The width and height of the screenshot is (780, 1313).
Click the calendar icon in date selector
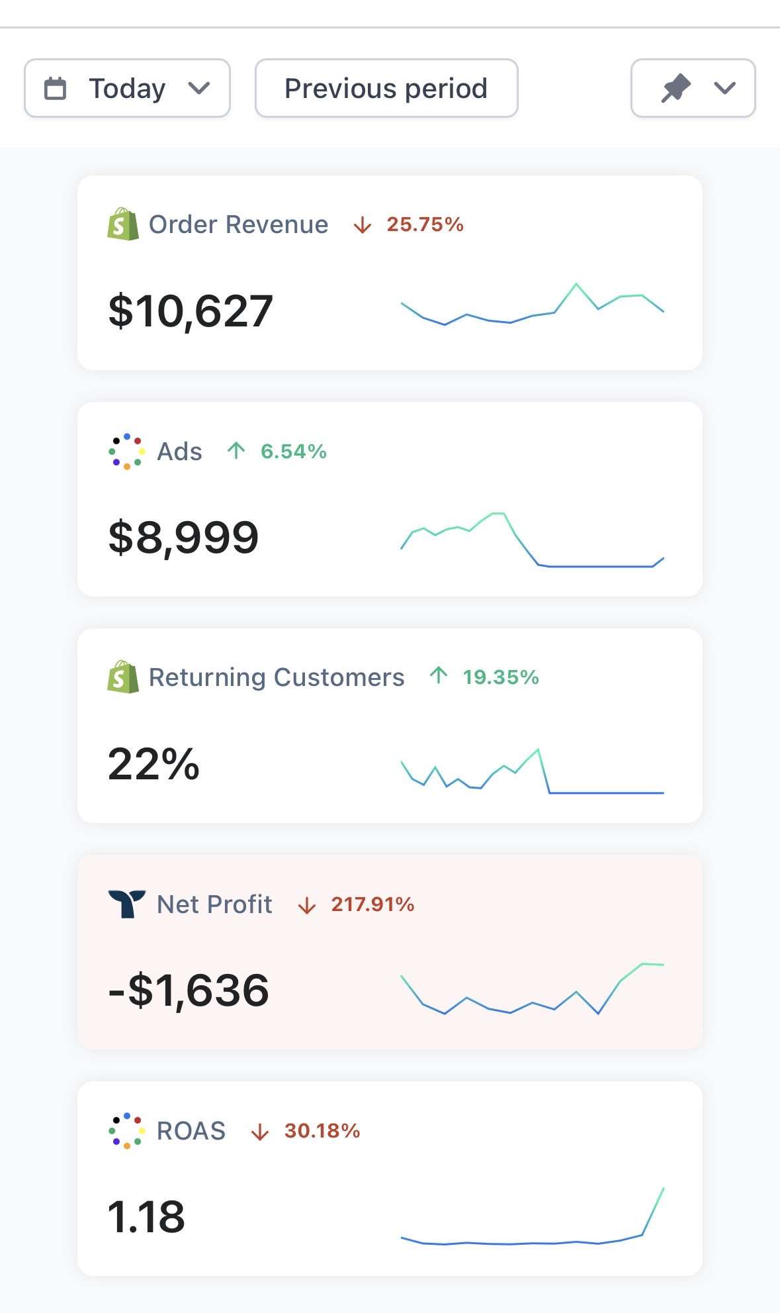[55, 89]
